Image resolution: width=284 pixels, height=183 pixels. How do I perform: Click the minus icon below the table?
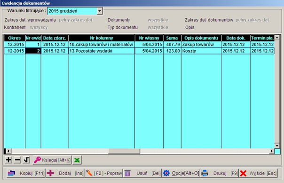(x=17, y=160)
